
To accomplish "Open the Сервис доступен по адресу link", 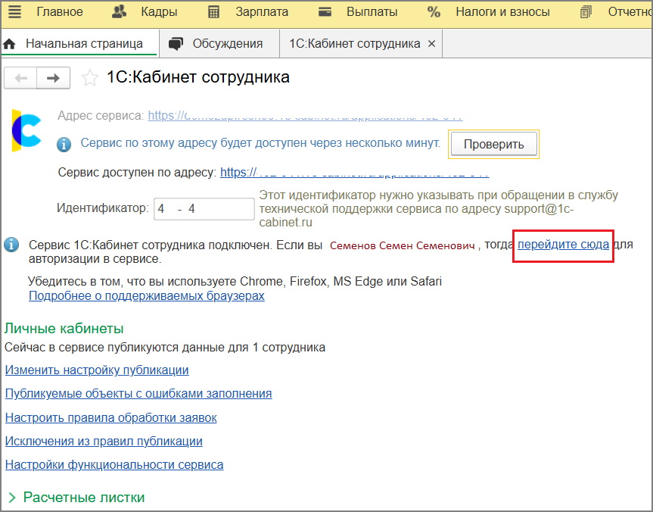I will pos(354,172).
